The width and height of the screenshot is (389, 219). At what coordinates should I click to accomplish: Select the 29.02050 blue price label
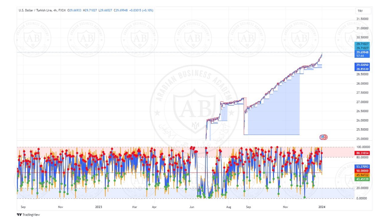click(362, 65)
